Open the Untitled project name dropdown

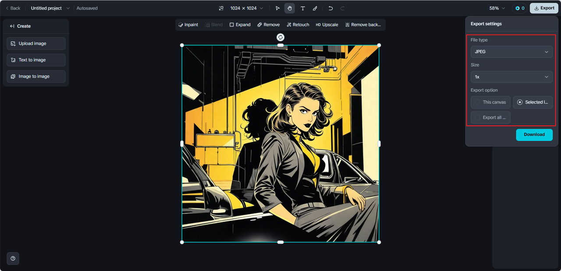50,8
